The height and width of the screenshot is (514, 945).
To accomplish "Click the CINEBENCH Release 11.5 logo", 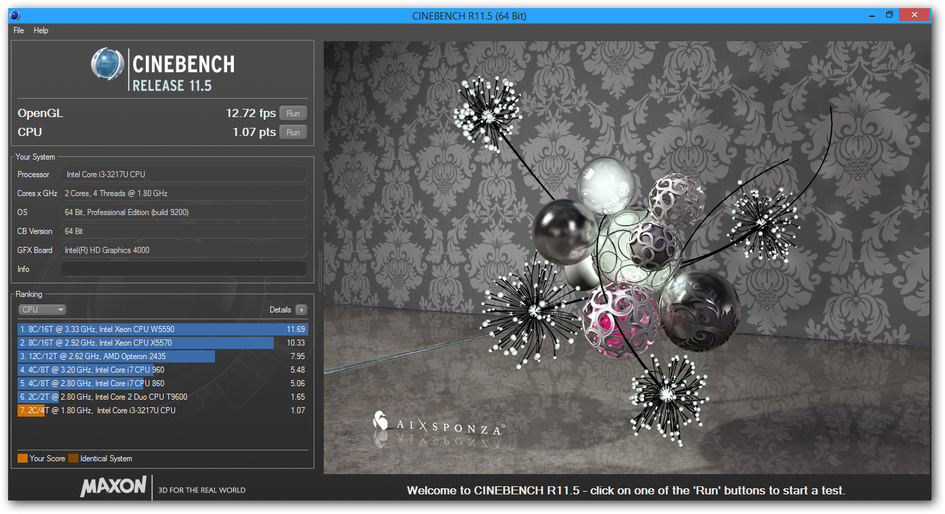I will click(x=163, y=70).
